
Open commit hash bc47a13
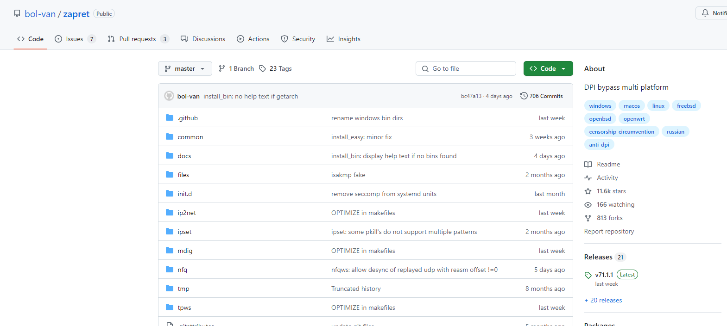coord(471,96)
